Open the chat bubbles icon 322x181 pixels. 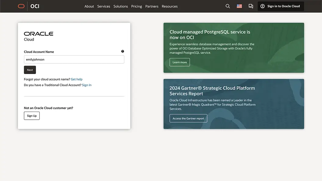(251, 6)
